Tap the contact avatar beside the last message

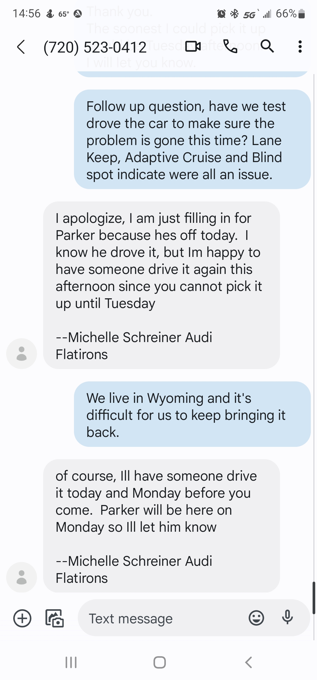point(21,577)
